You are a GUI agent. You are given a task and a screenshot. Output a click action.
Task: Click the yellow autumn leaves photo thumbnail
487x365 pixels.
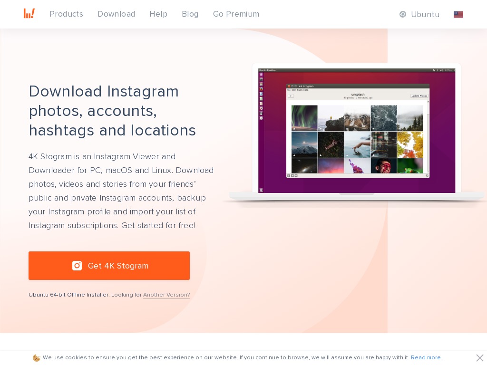point(410,144)
